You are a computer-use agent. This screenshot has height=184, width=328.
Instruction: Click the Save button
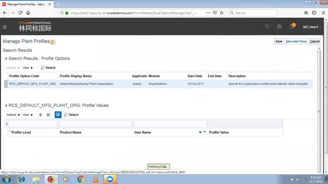279,41
